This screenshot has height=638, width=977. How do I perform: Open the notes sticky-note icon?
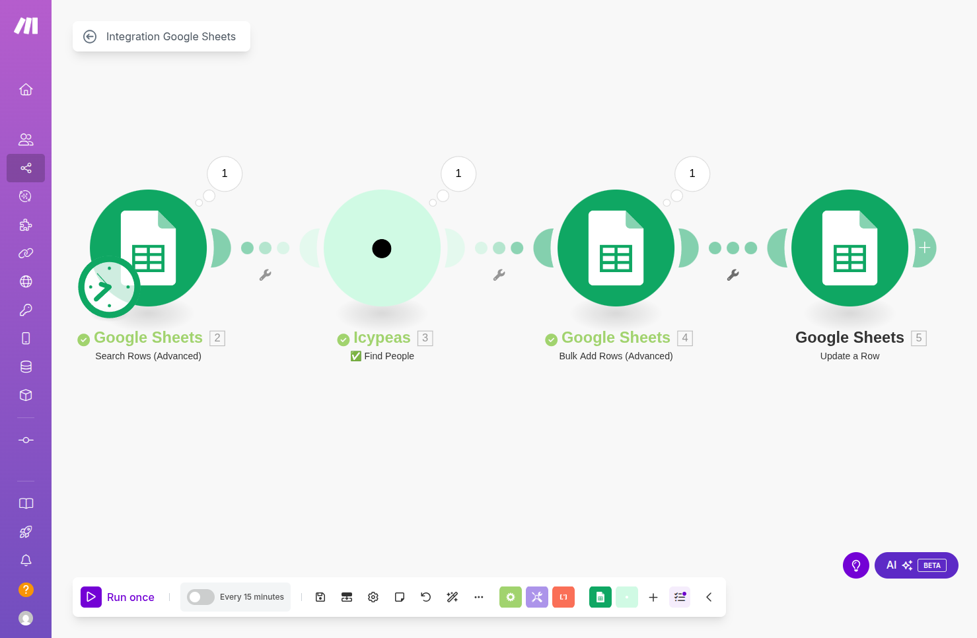pyautogui.click(x=400, y=597)
